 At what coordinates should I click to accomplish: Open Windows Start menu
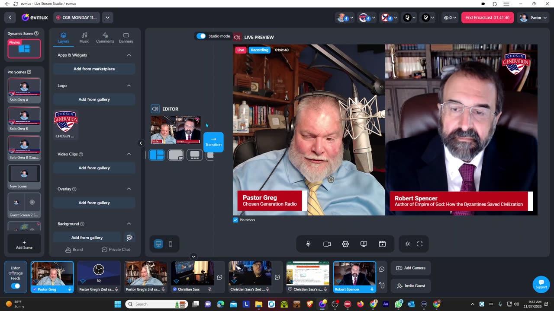118,304
